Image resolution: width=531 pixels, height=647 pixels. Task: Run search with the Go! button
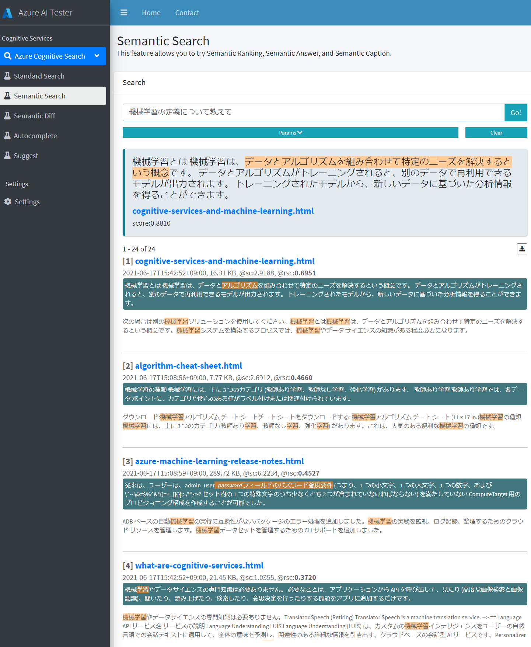[516, 112]
